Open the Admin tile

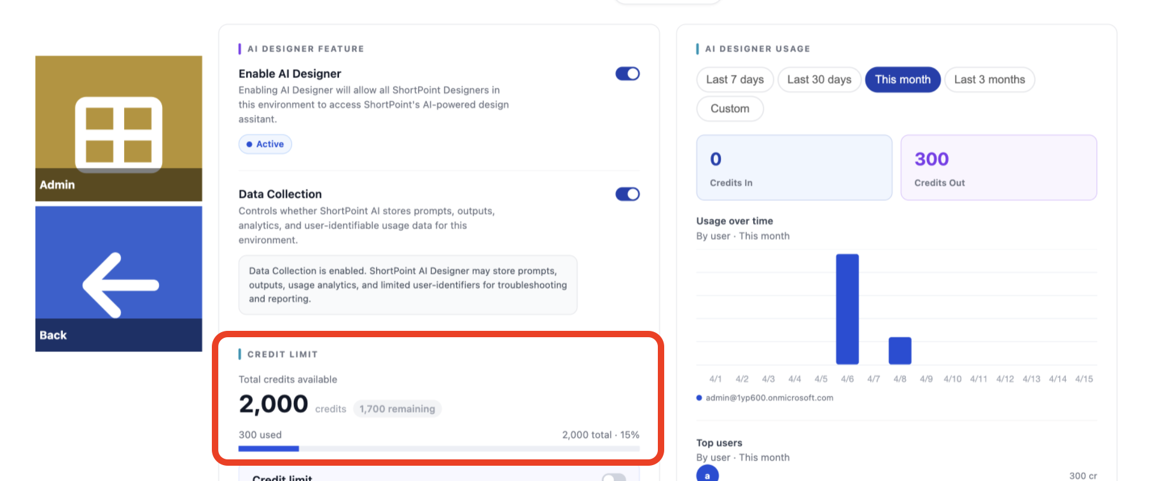tap(119, 129)
